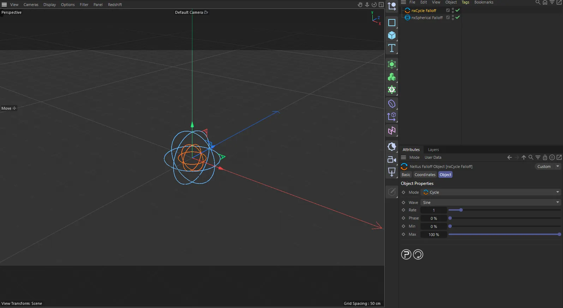Screen dimensions: 563x308
Task: Select the Cube primitive tool icon
Action: pos(392,35)
